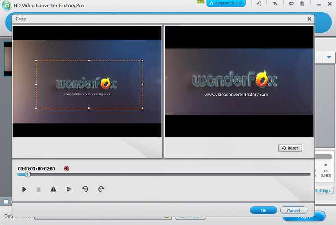Click the undo arrow icon in title bar

tap(259, 4)
